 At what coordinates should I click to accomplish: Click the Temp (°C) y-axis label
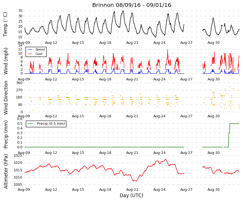tap(5, 24)
